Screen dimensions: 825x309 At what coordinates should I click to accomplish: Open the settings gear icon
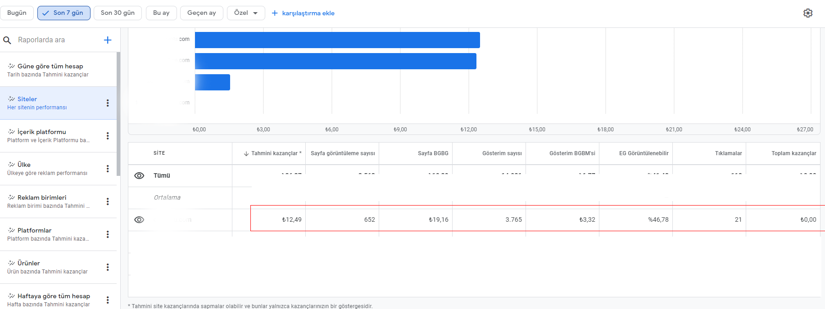808,13
